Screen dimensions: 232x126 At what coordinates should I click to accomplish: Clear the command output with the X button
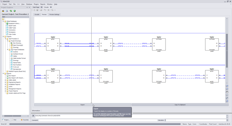(33, 116)
